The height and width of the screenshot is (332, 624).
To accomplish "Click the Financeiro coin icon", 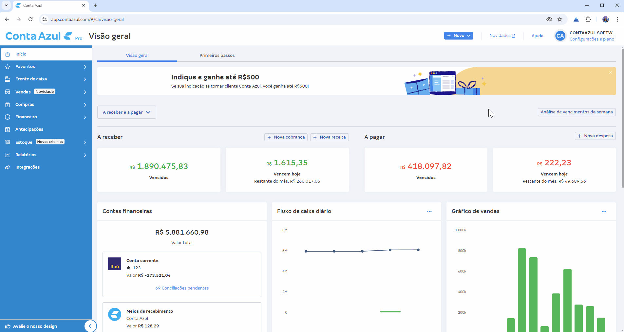I will point(8,117).
